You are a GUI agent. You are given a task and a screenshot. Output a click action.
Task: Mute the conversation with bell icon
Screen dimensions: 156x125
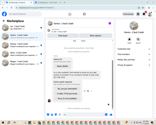click(129, 39)
